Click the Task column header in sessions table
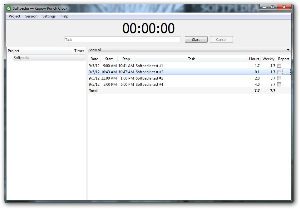This screenshot has width=300, height=209. click(191, 59)
